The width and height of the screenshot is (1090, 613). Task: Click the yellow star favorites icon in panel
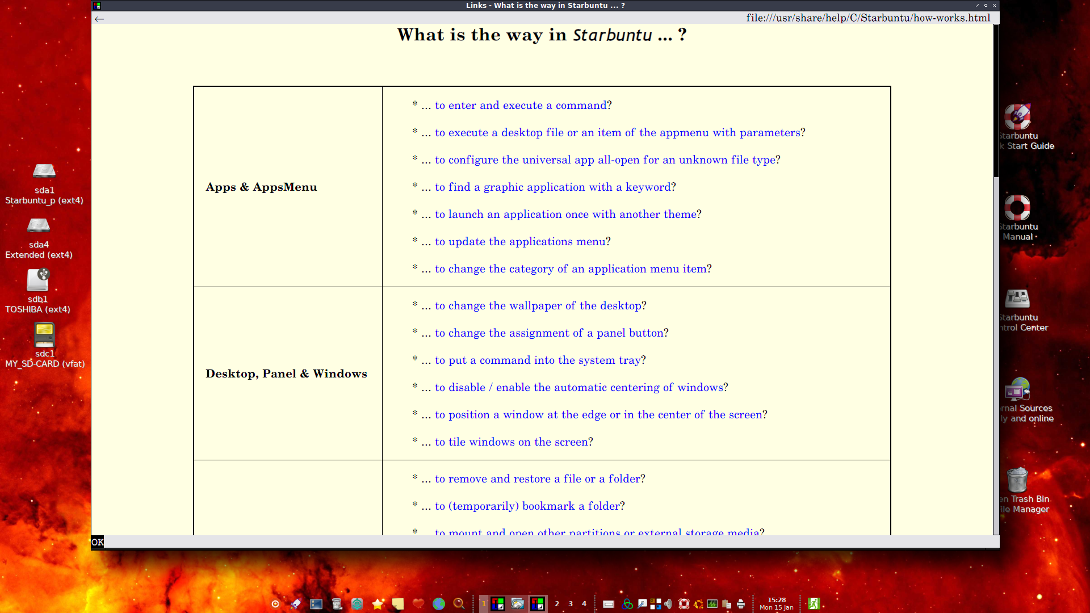pyautogui.click(x=378, y=604)
